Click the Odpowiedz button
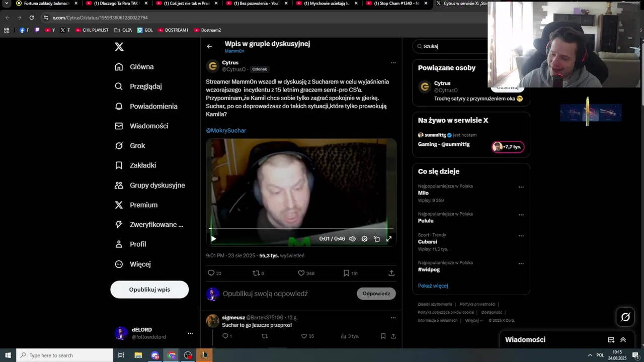 point(376,294)
